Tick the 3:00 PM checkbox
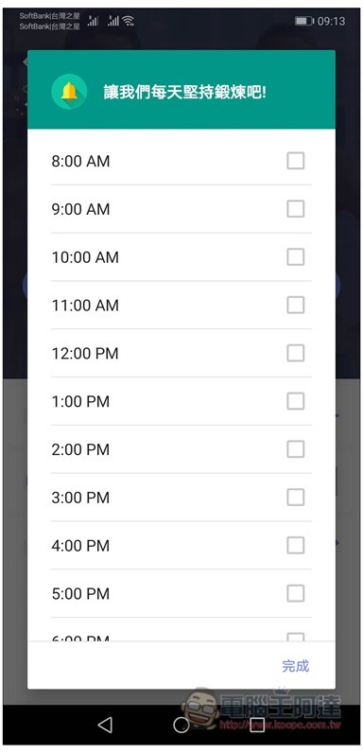Viewport: 363px width, 753px height. (x=295, y=498)
